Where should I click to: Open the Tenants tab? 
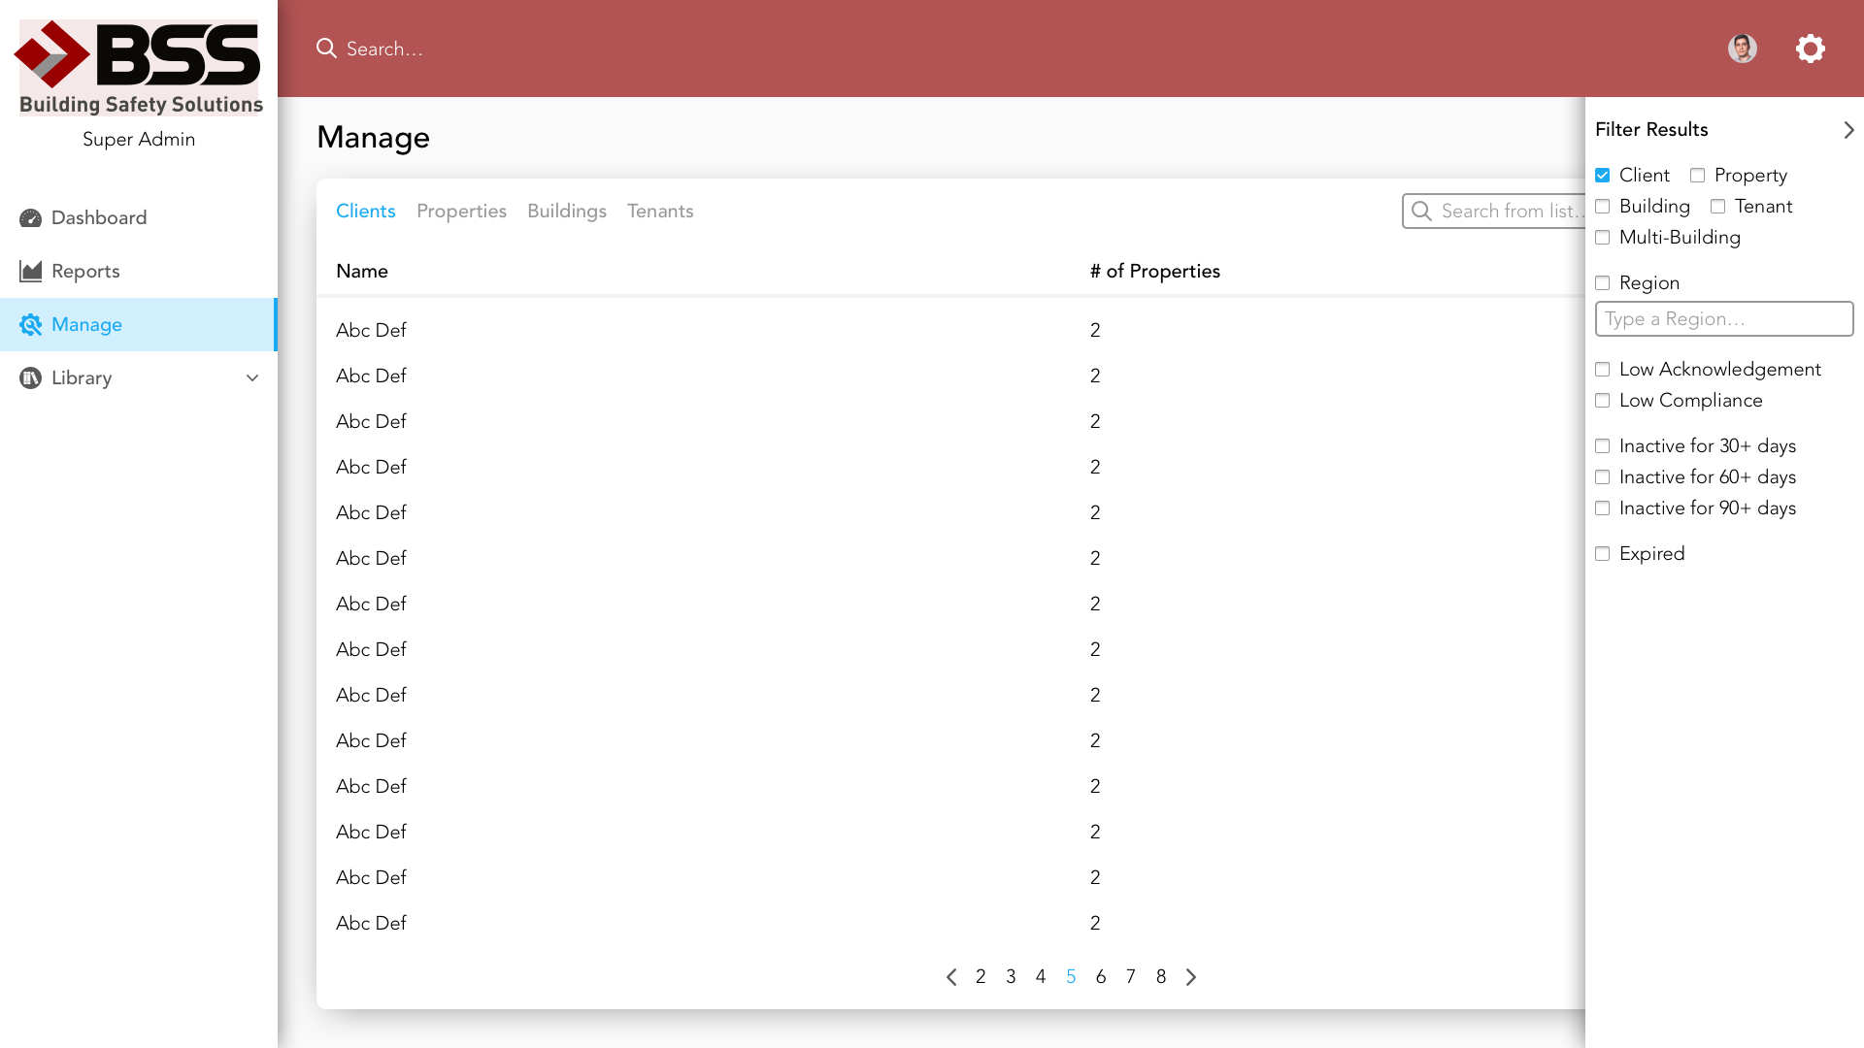pyautogui.click(x=660, y=212)
